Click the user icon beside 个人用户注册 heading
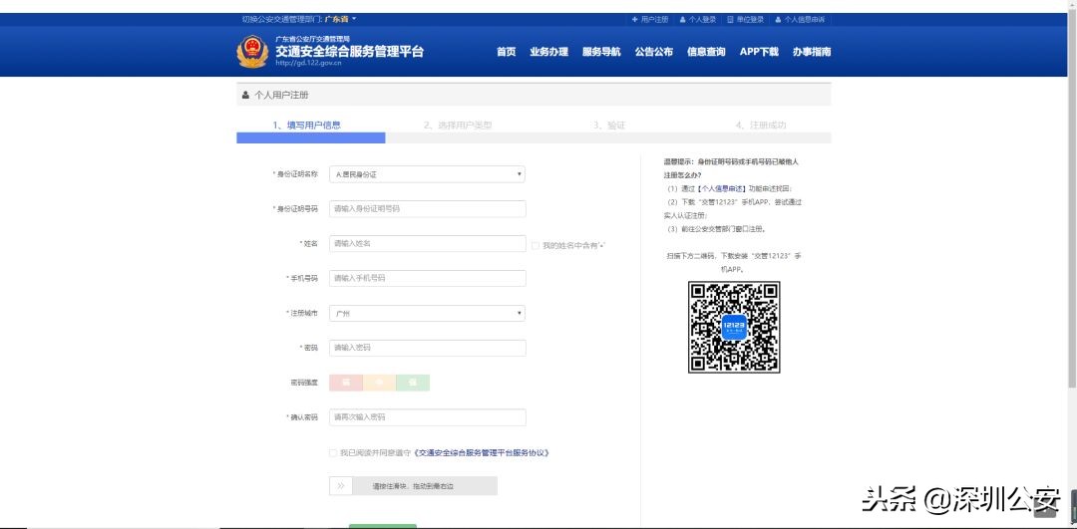The height and width of the screenshot is (529, 1077). click(x=245, y=96)
